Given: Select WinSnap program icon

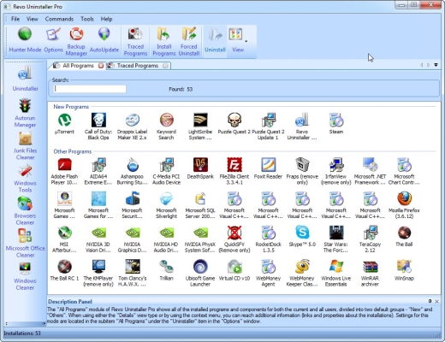Looking at the screenshot, I should coord(404,270).
